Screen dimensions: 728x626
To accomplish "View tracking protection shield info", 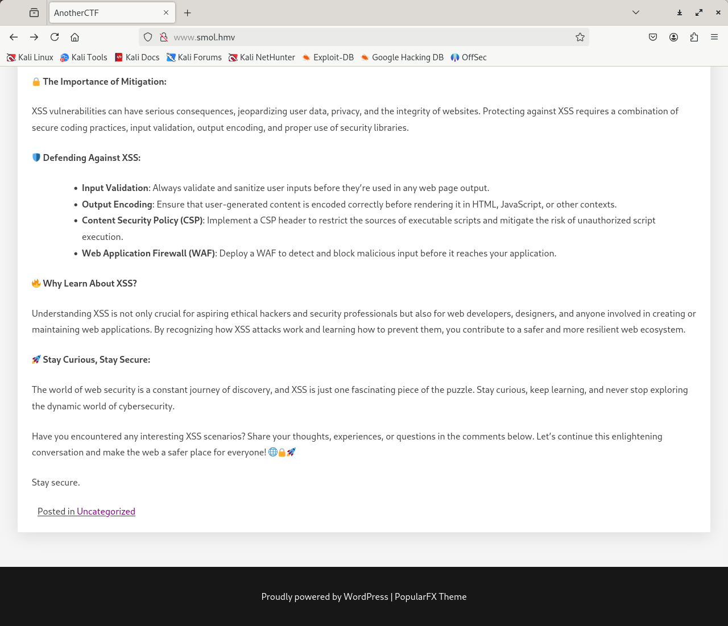I will point(148,37).
